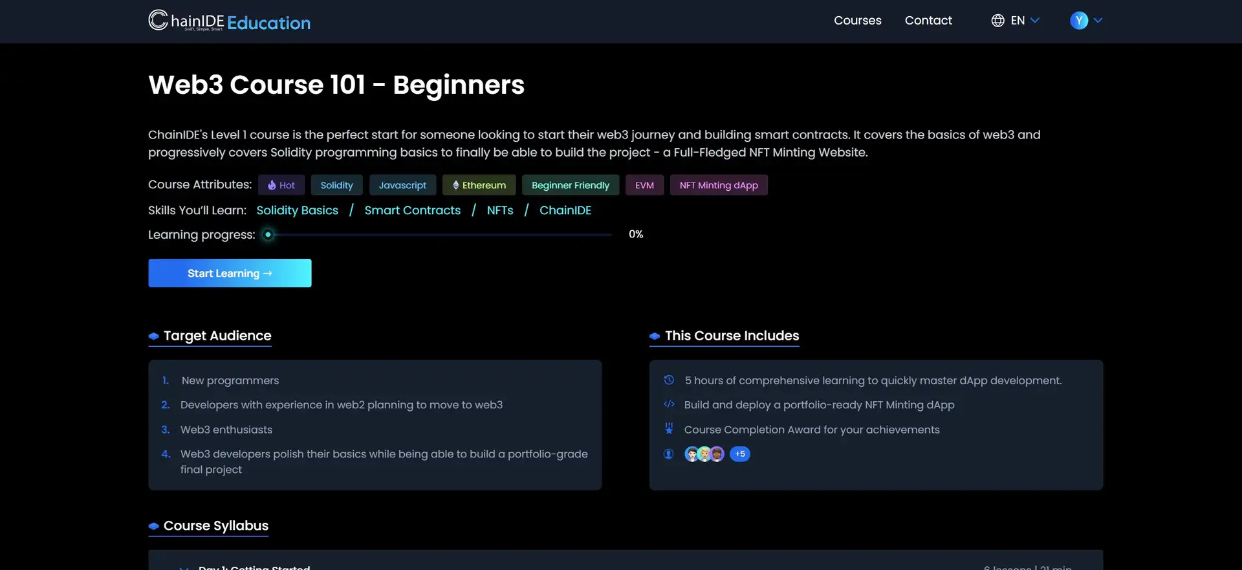Click the Solidity Basics skill link
This screenshot has height=570, width=1242.
(297, 210)
